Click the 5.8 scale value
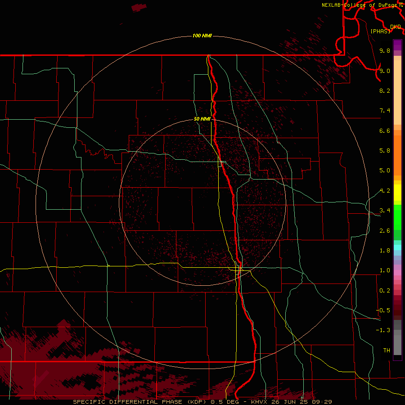This screenshot has width=405, height=405. coord(385,151)
